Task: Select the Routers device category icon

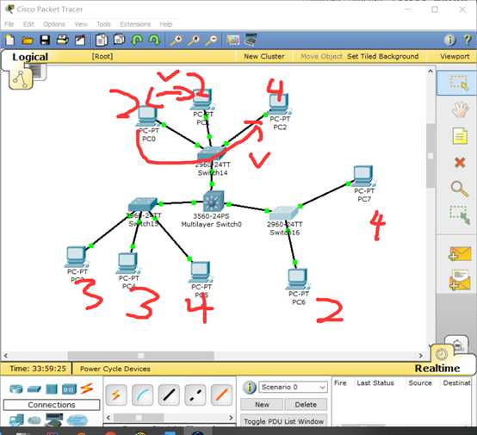Action: 16,389
